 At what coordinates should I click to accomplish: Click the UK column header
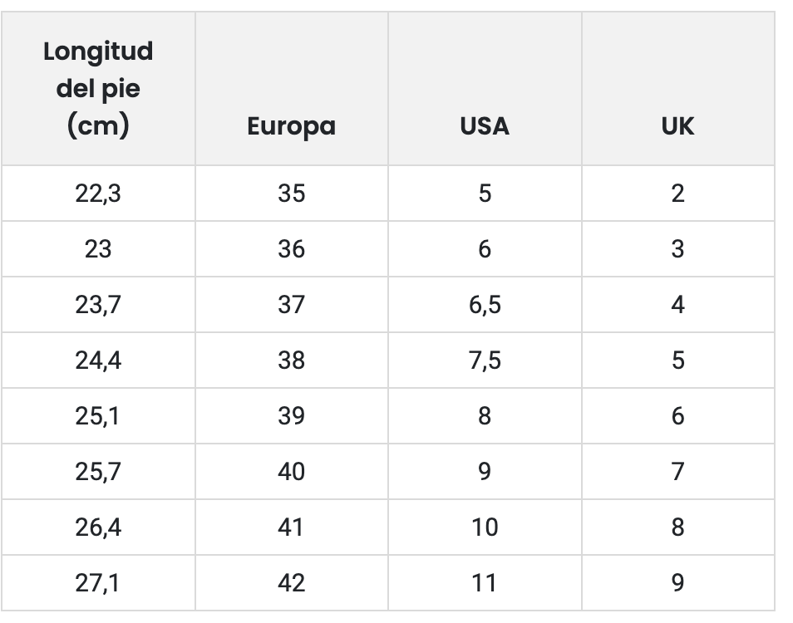(x=677, y=126)
